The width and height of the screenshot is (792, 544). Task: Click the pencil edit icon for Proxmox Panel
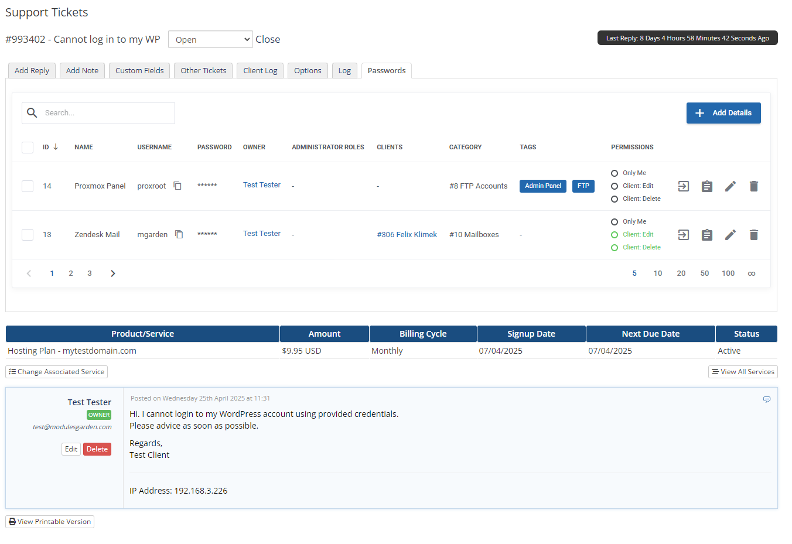(x=730, y=186)
